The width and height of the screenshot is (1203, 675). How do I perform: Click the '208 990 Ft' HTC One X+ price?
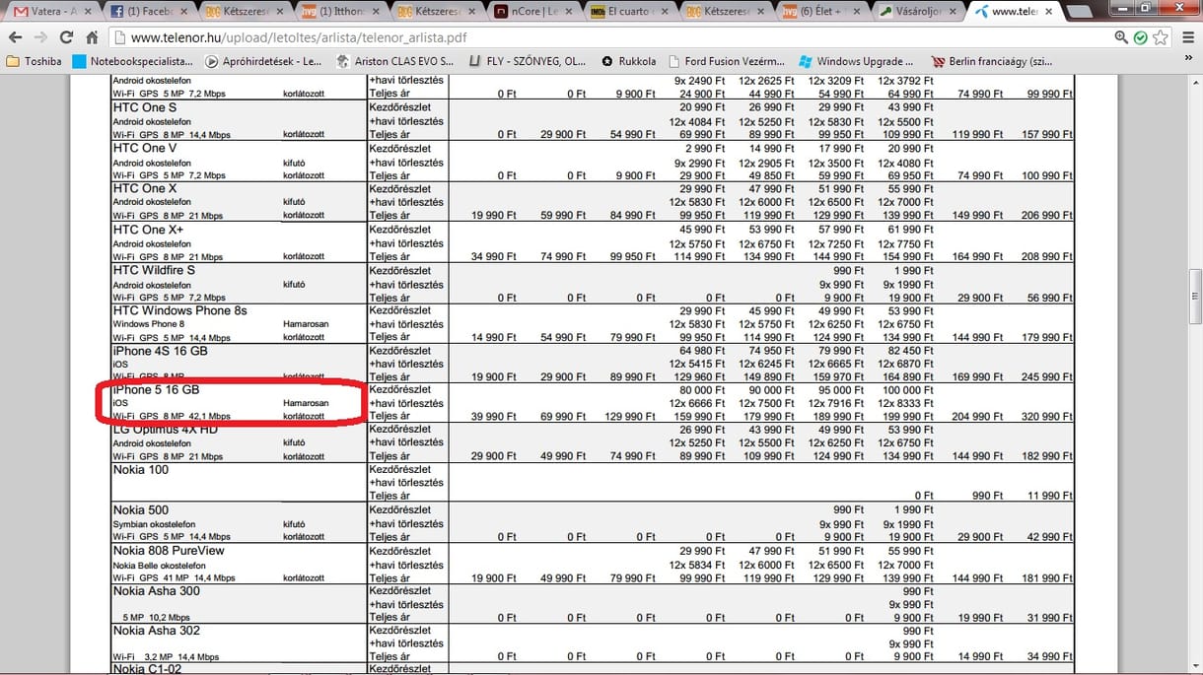tap(1049, 256)
